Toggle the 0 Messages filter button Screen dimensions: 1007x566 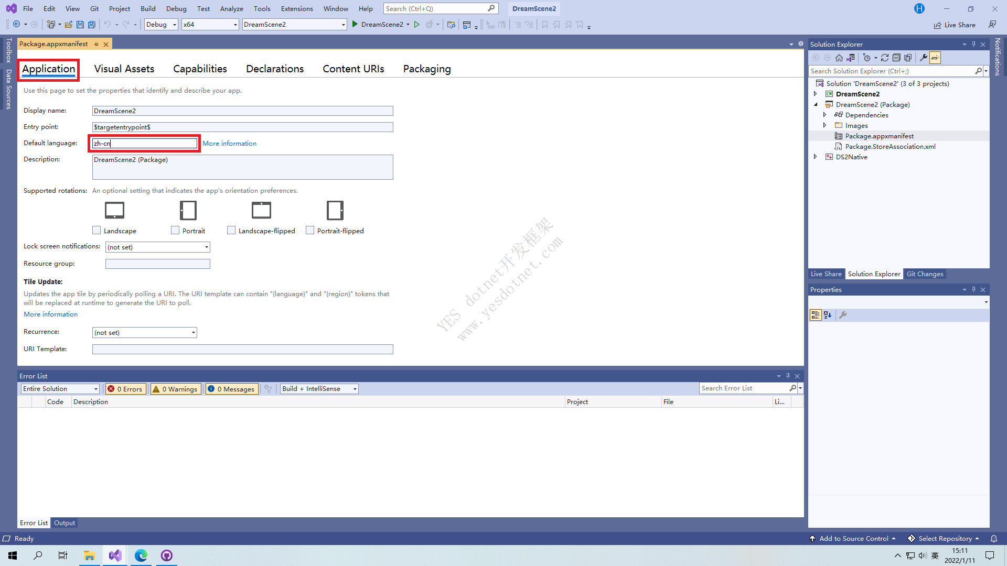click(231, 389)
